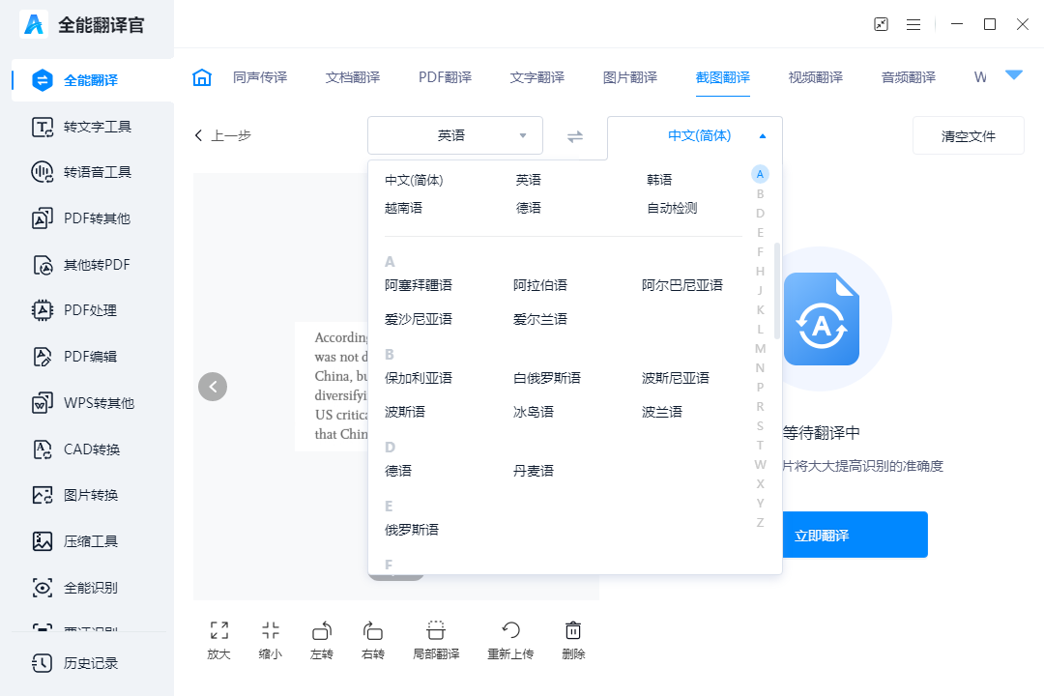
Task: Open CAD转换 sidebar tool
Action: click(76, 449)
